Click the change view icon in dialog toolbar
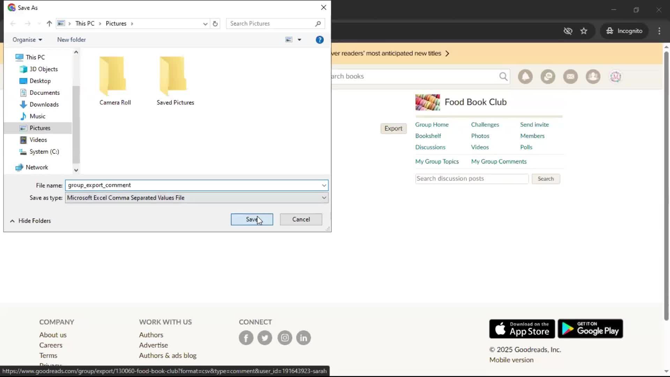670x377 pixels. tap(289, 39)
